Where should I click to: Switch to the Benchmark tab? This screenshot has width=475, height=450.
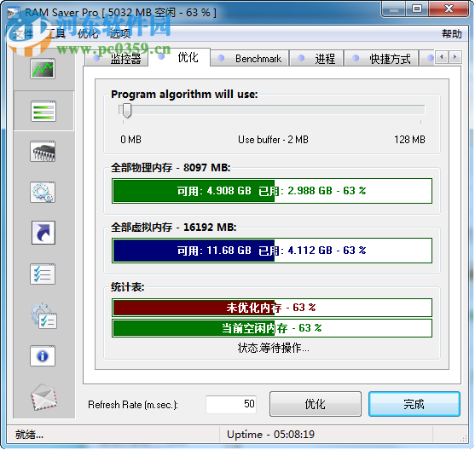[x=249, y=59]
